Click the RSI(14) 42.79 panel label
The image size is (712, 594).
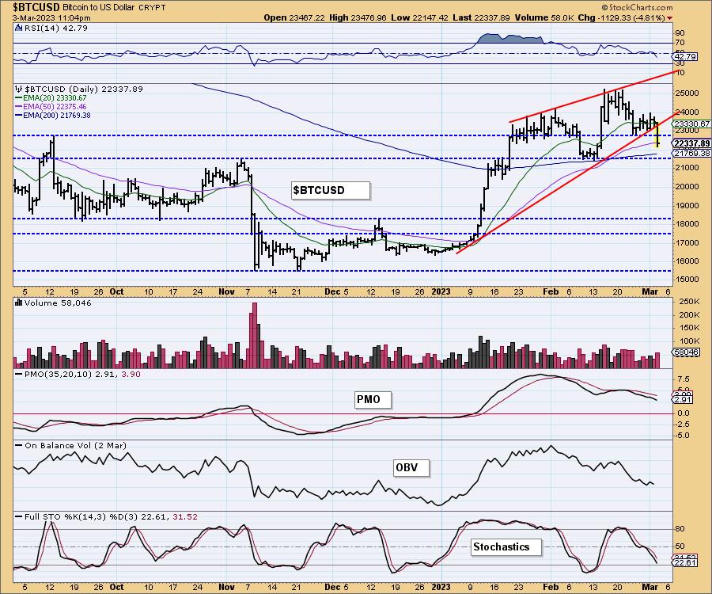point(56,29)
